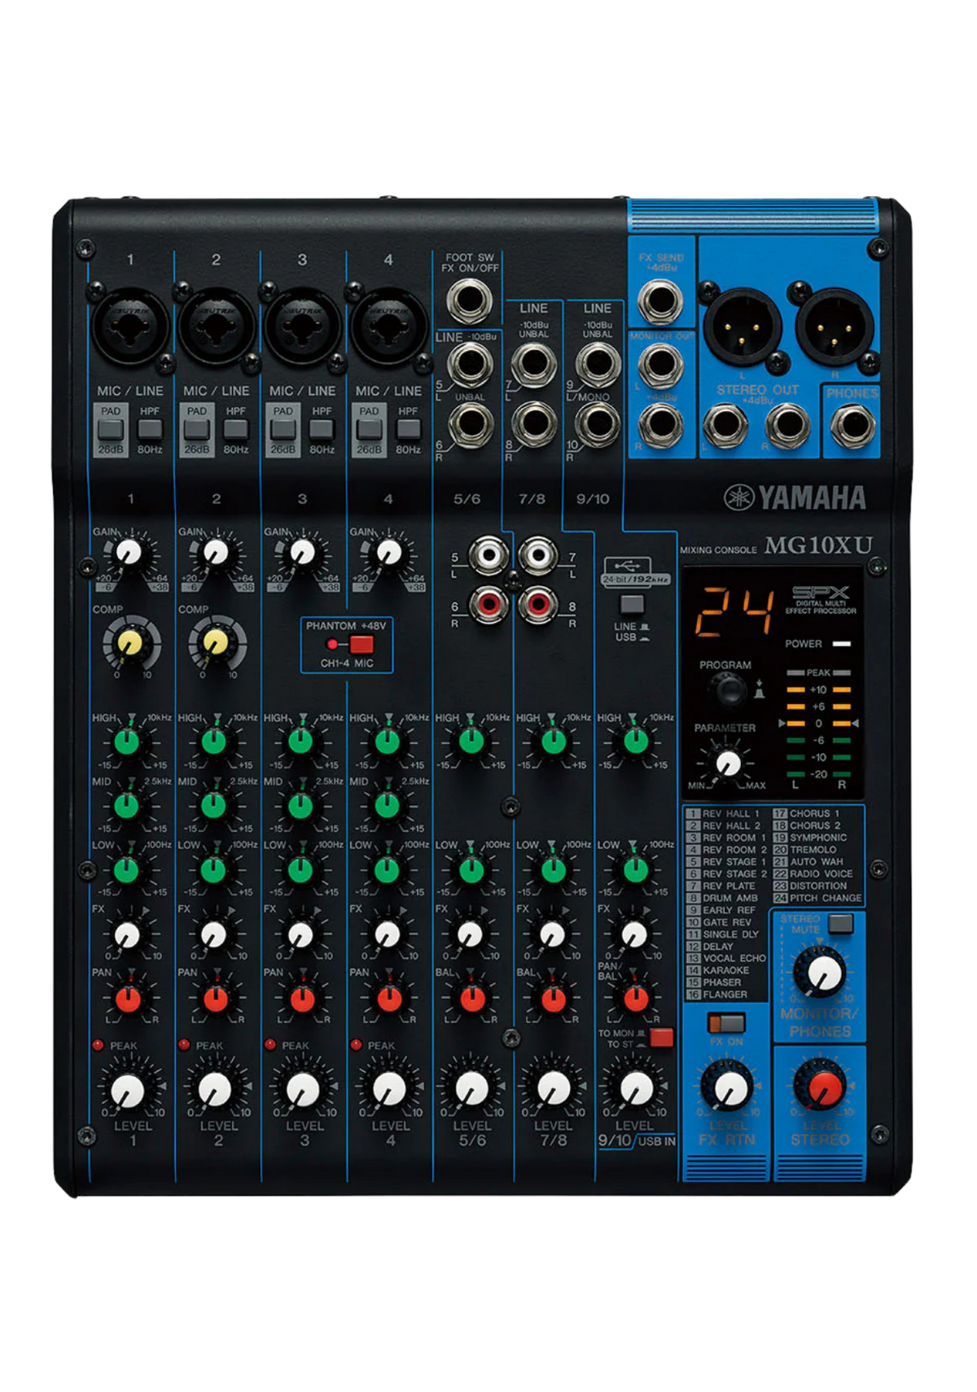Select the white RCA input 5 L

[489, 556]
